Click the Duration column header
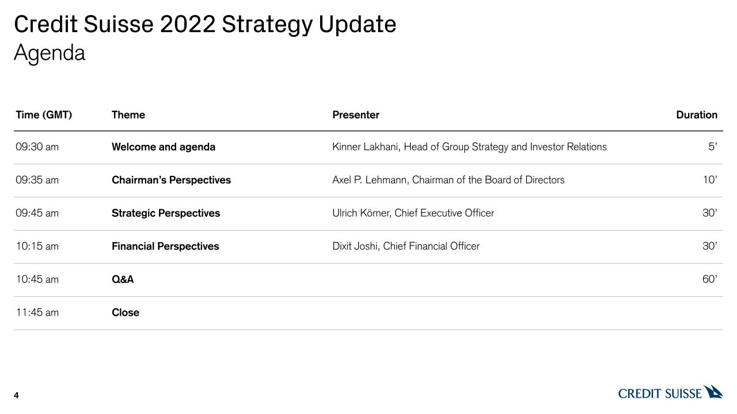Image resolution: width=737 pixels, height=414 pixels. pyautogui.click(x=697, y=115)
